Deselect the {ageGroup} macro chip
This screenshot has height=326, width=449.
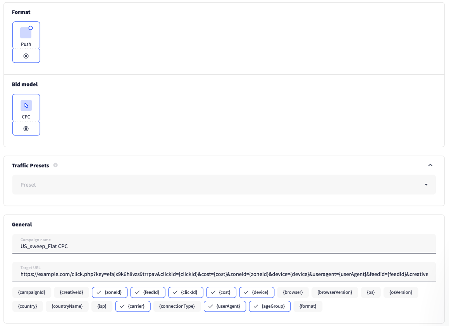click(x=270, y=306)
